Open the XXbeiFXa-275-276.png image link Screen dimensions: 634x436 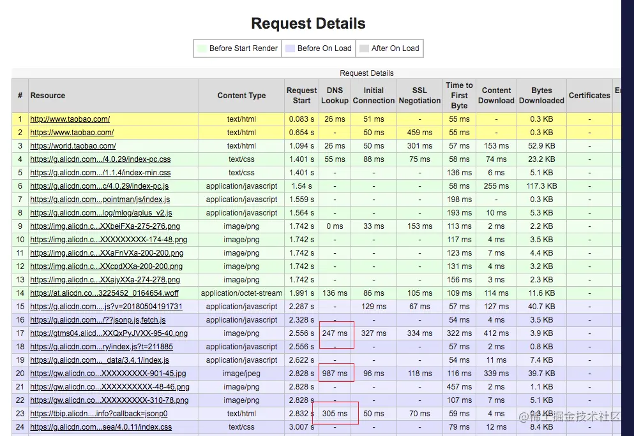[x=105, y=226]
